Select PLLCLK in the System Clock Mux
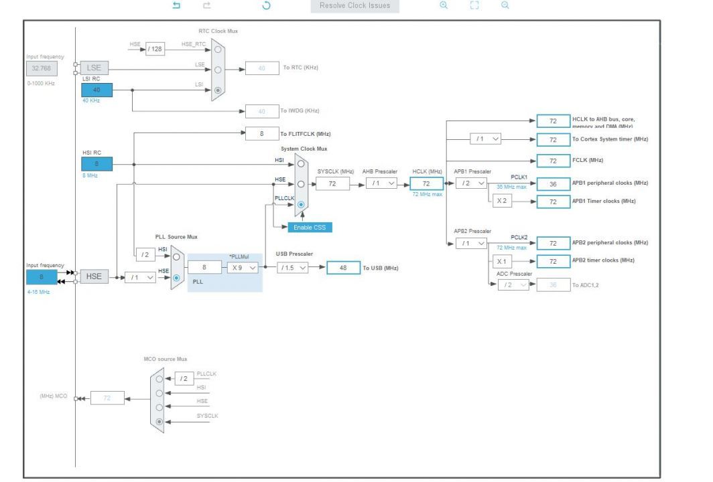The width and height of the screenshot is (713, 482). (301, 204)
